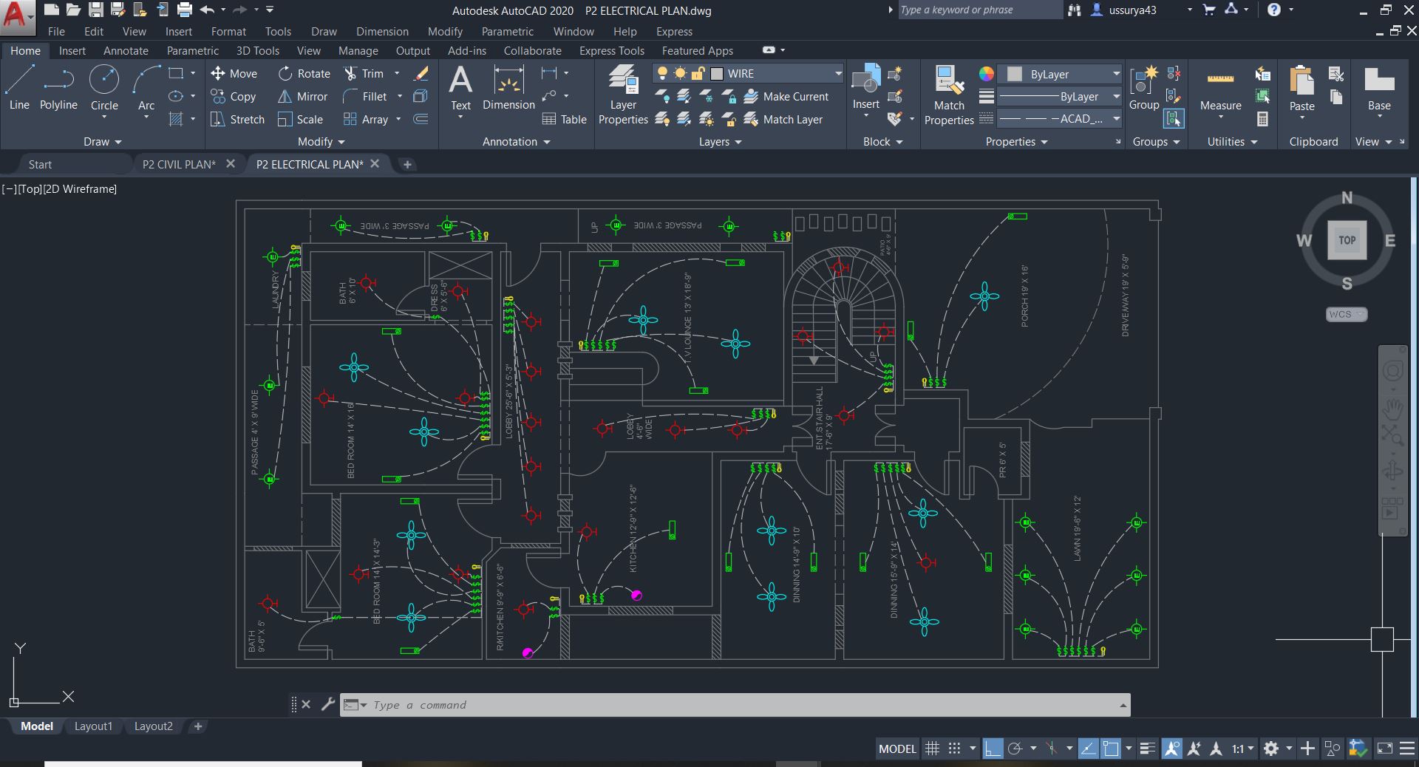Switch to P2 CIVIL PLAN drawing tab
Viewport: 1419px width, 767px height.
(x=179, y=164)
